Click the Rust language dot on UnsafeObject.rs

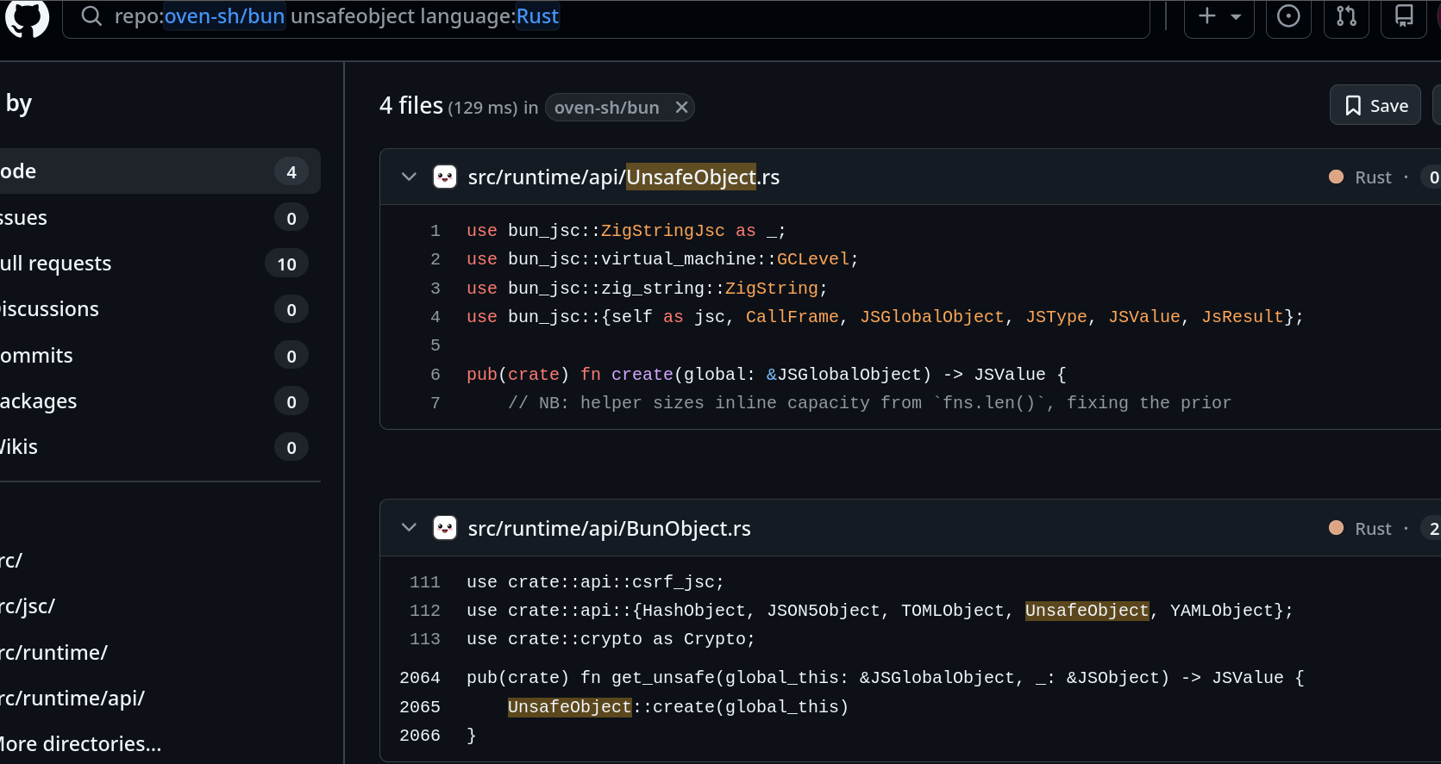pyautogui.click(x=1336, y=177)
